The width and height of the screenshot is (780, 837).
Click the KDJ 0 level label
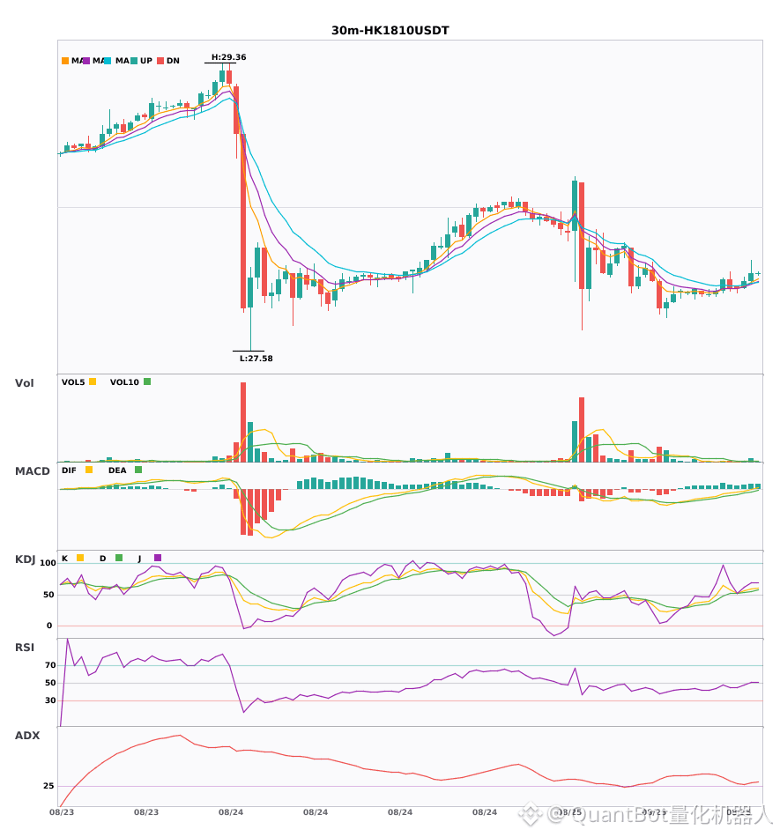(x=49, y=626)
